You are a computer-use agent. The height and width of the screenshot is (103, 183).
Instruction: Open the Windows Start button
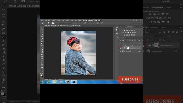pyautogui.click(x=43, y=82)
